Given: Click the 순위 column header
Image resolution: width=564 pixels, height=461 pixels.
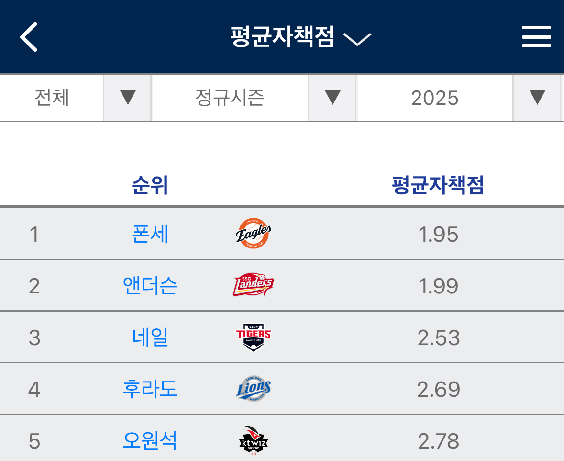Looking at the screenshot, I should [x=150, y=185].
